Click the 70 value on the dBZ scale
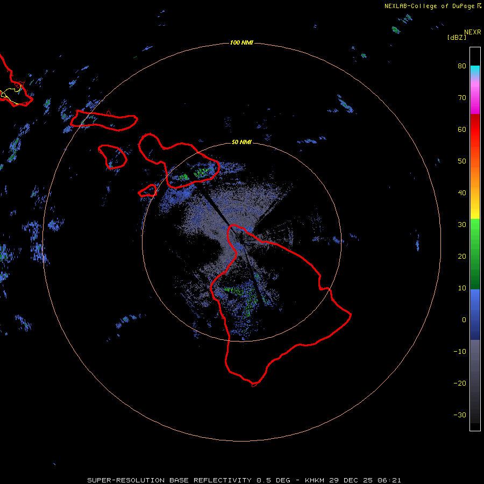Screen dimensions: 484x484 (462, 98)
